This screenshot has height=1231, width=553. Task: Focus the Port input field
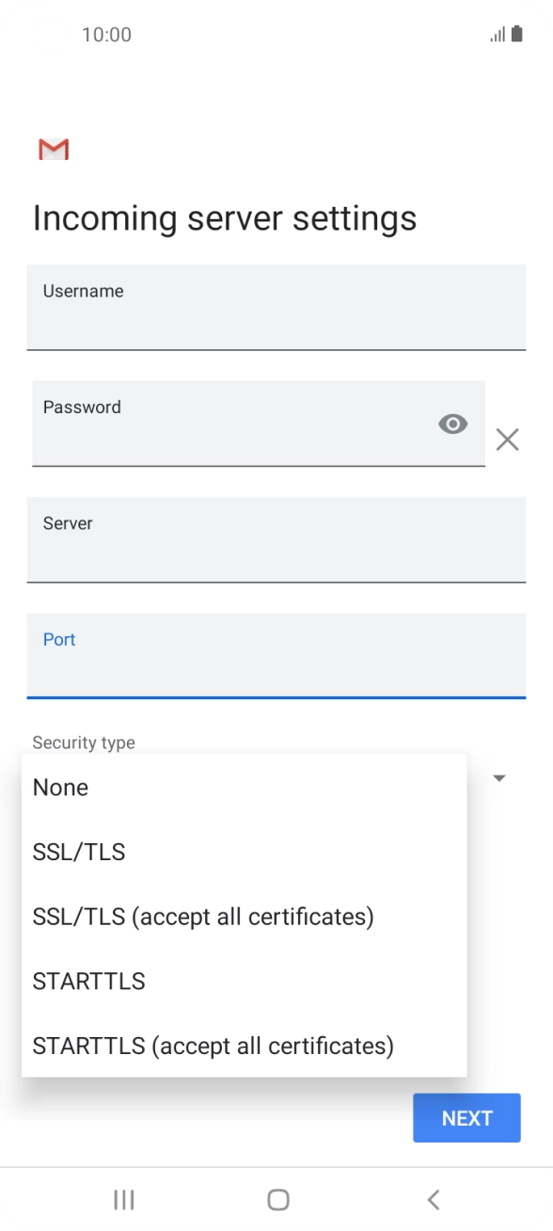click(x=276, y=656)
